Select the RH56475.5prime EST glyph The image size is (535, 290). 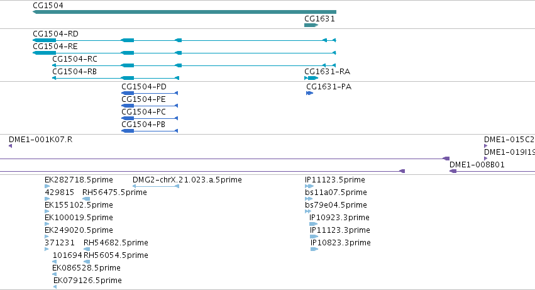(x=86, y=199)
